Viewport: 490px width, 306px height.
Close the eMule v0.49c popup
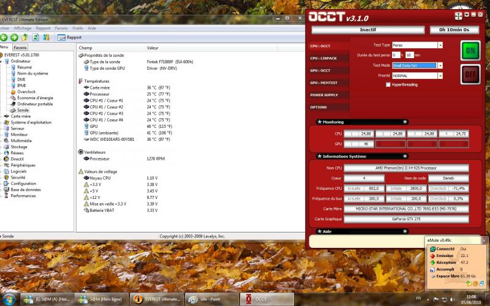click(484, 240)
